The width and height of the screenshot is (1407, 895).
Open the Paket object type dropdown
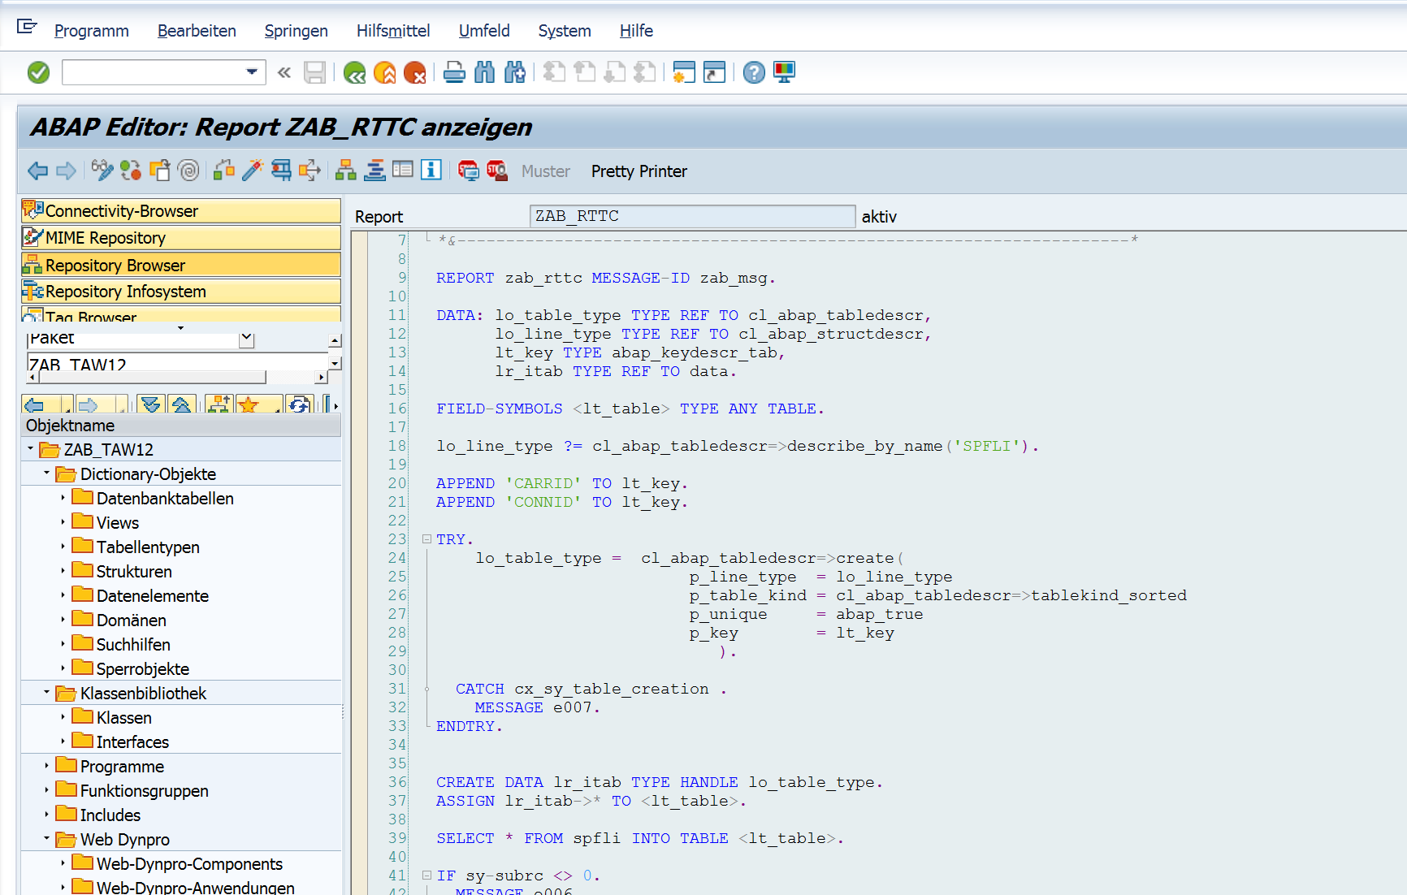click(x=247, y=339)
